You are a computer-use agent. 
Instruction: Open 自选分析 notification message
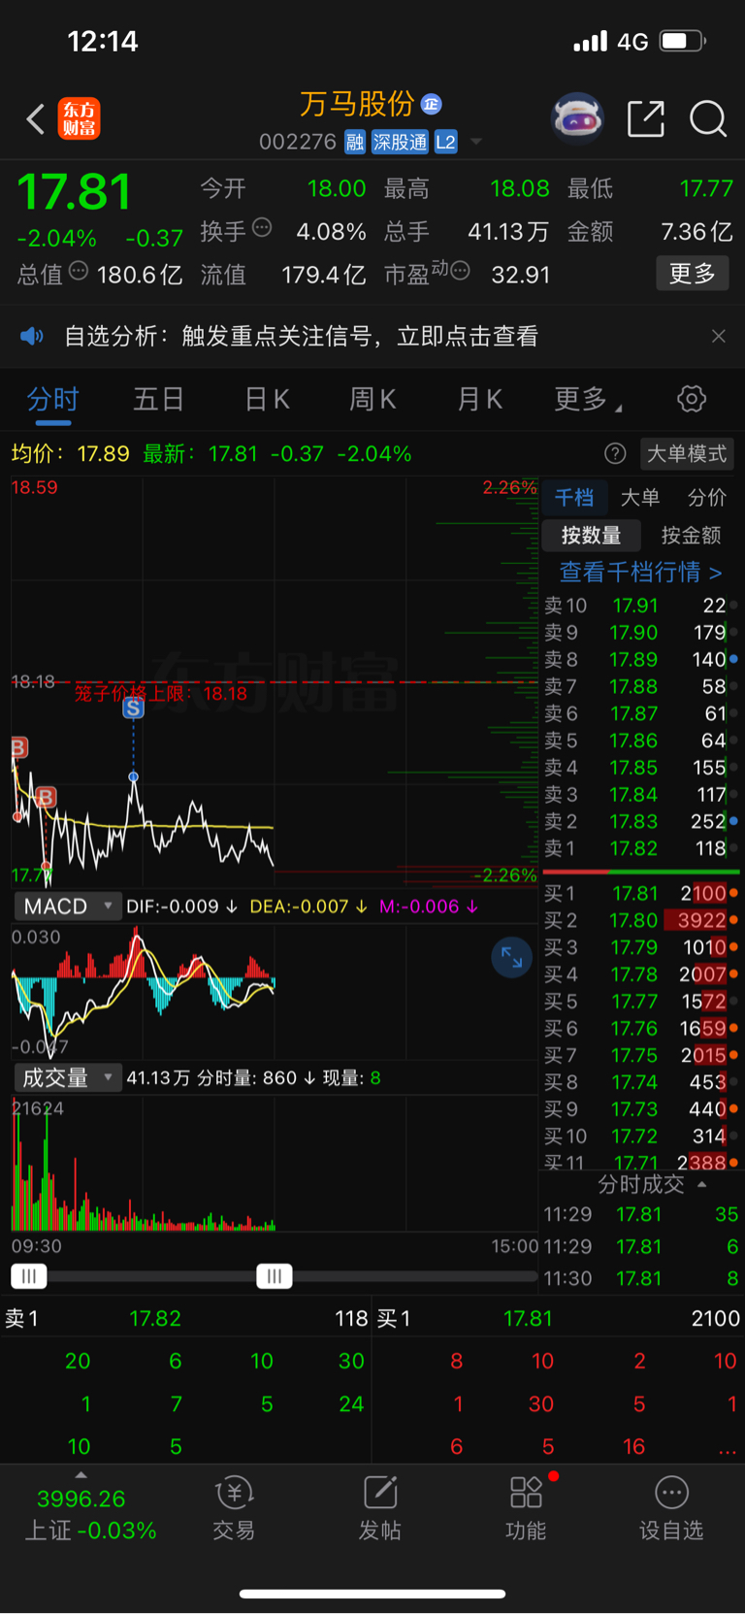pyautogui.click(x=301, y=336)
